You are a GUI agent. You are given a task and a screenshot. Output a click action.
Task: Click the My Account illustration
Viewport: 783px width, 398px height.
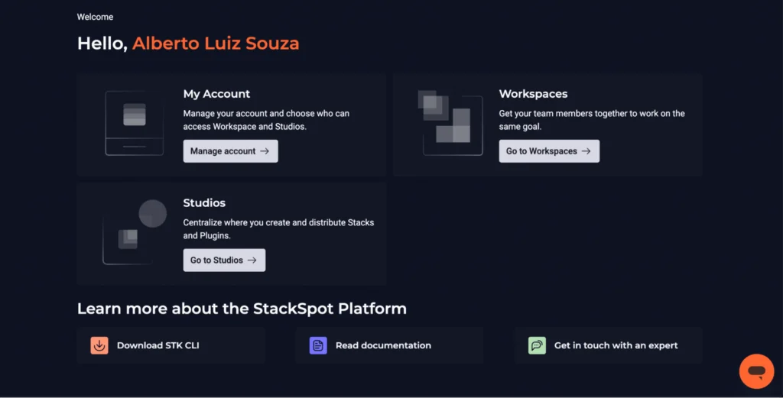coord(135,123)
